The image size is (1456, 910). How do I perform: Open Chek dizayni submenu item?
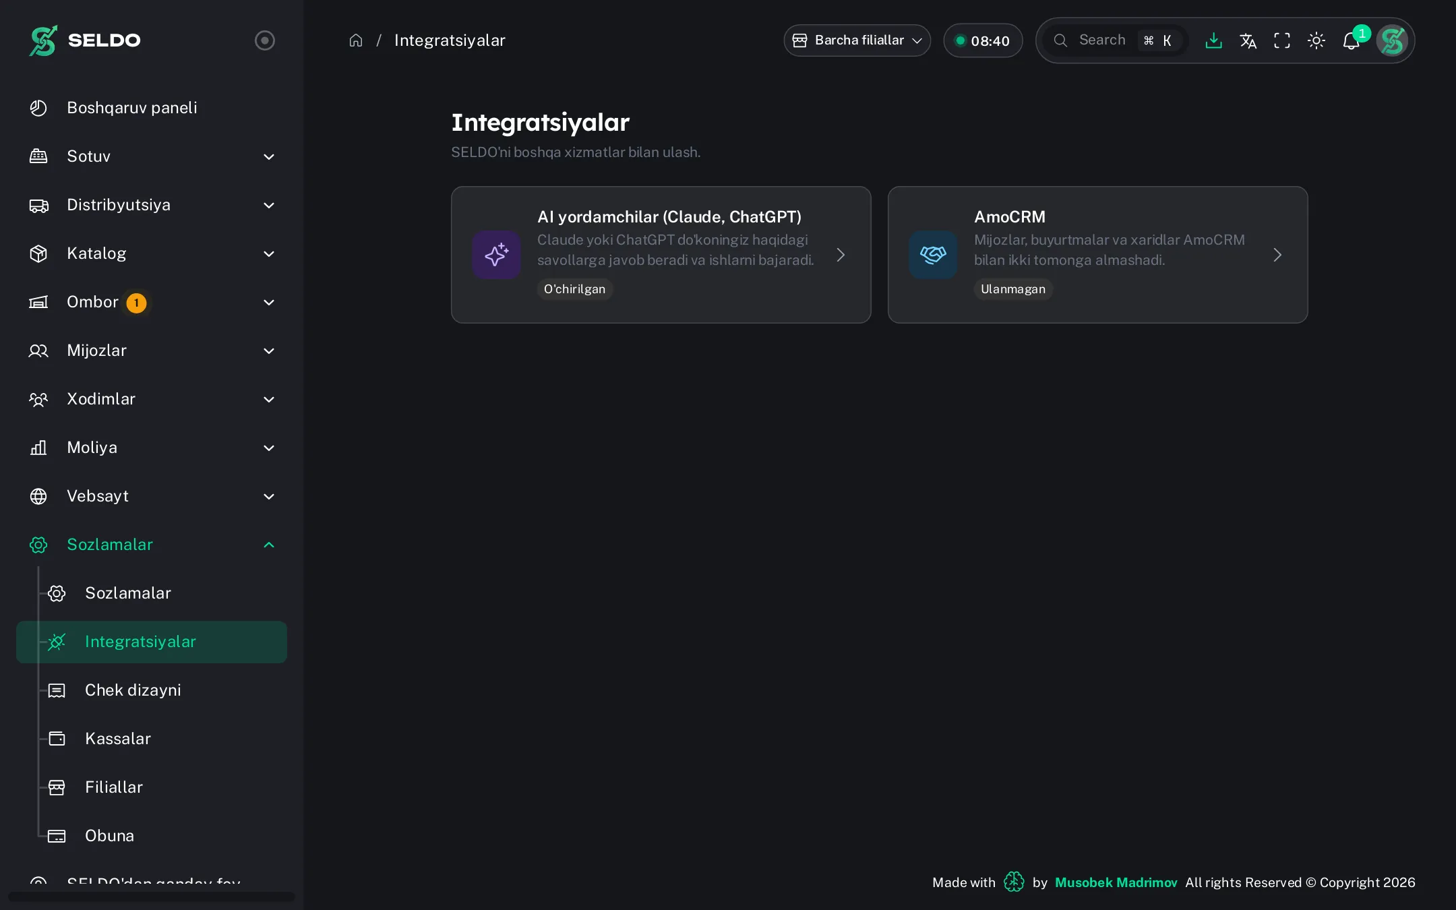[x=152, y=690]
